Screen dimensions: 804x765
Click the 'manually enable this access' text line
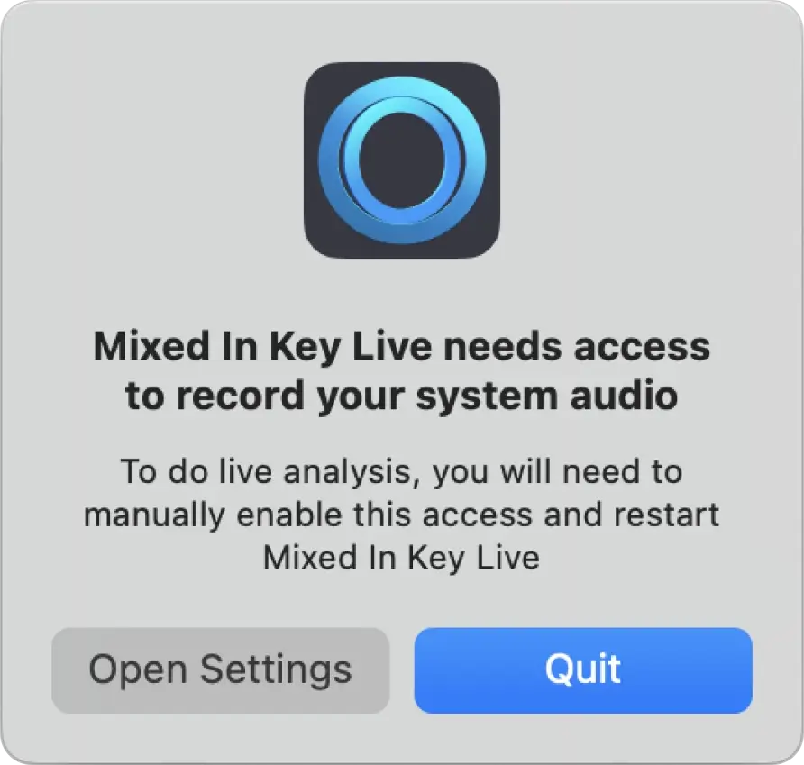(x=402, y=515)
